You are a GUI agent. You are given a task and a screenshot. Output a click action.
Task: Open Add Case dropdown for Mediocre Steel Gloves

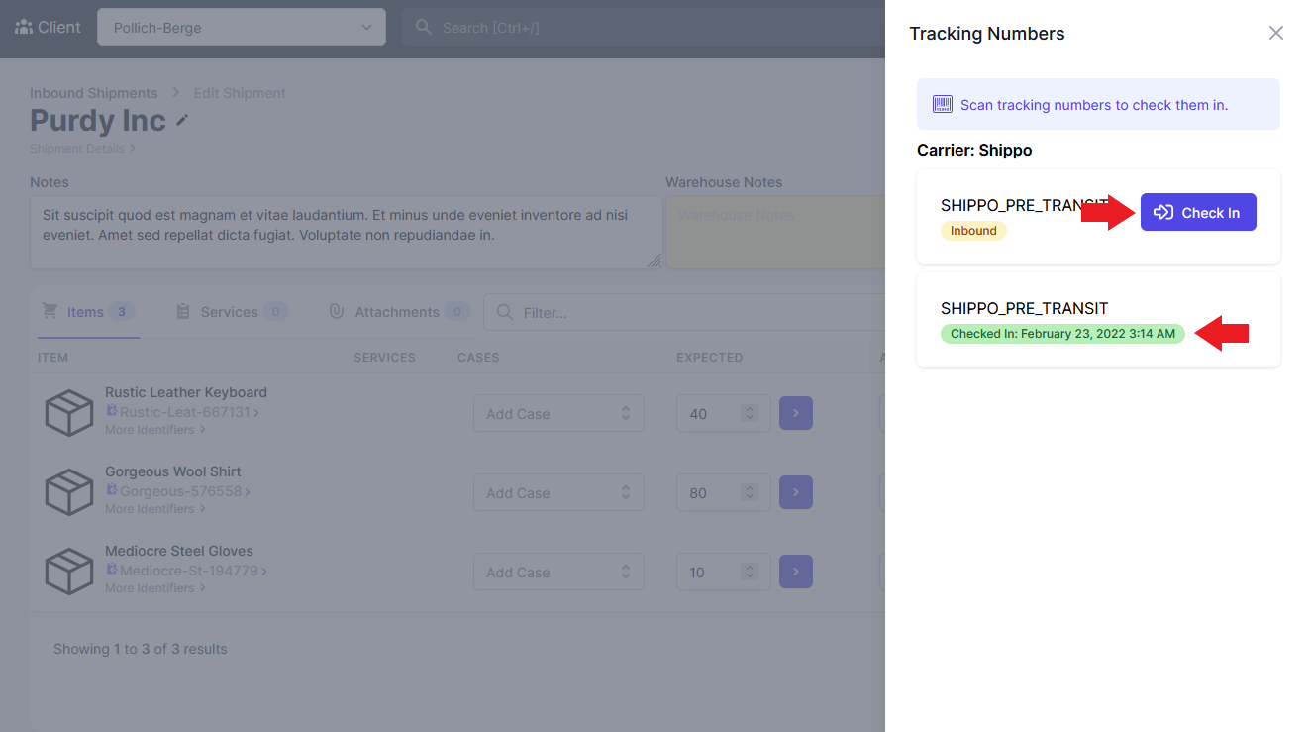click(558, 573)
